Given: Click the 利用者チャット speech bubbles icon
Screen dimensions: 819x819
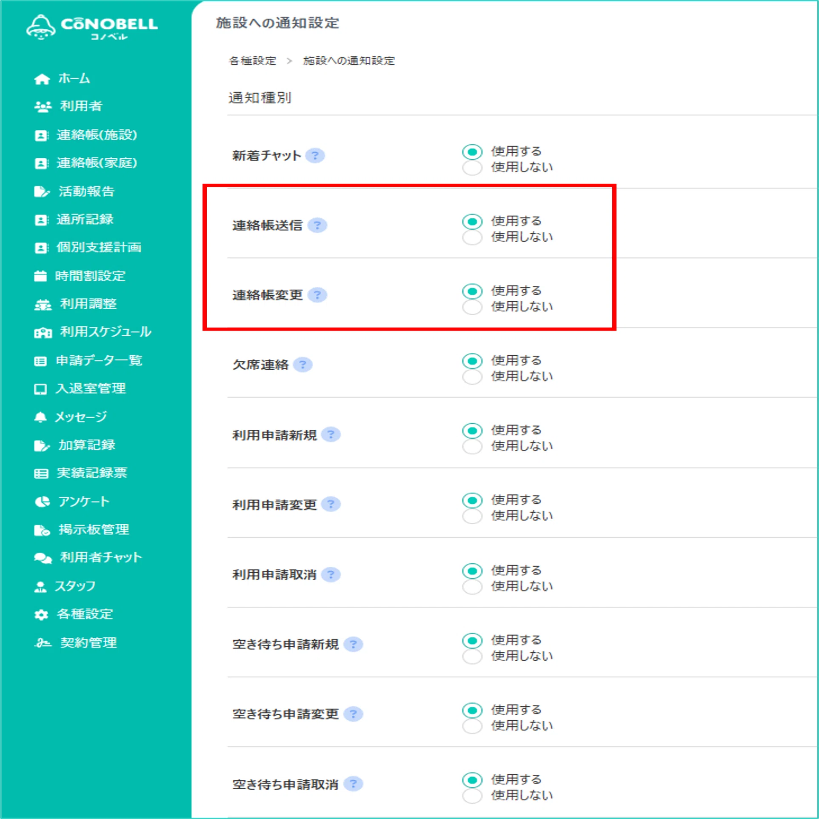Looking at the screenshot, I should [x=43, y=558].
